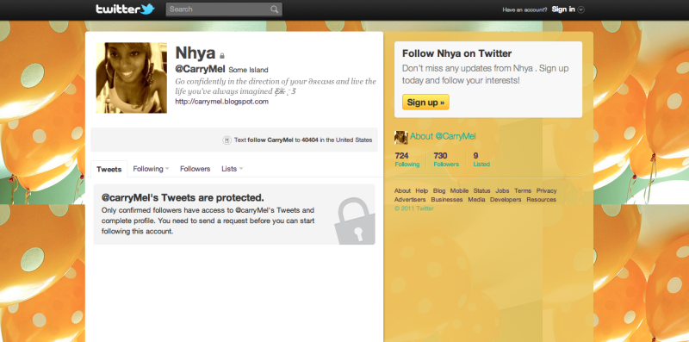
Task: Open the Resources footer link
Action: coord(542,200)
